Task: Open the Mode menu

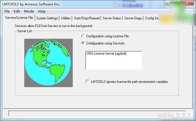Action: [29, 11]
